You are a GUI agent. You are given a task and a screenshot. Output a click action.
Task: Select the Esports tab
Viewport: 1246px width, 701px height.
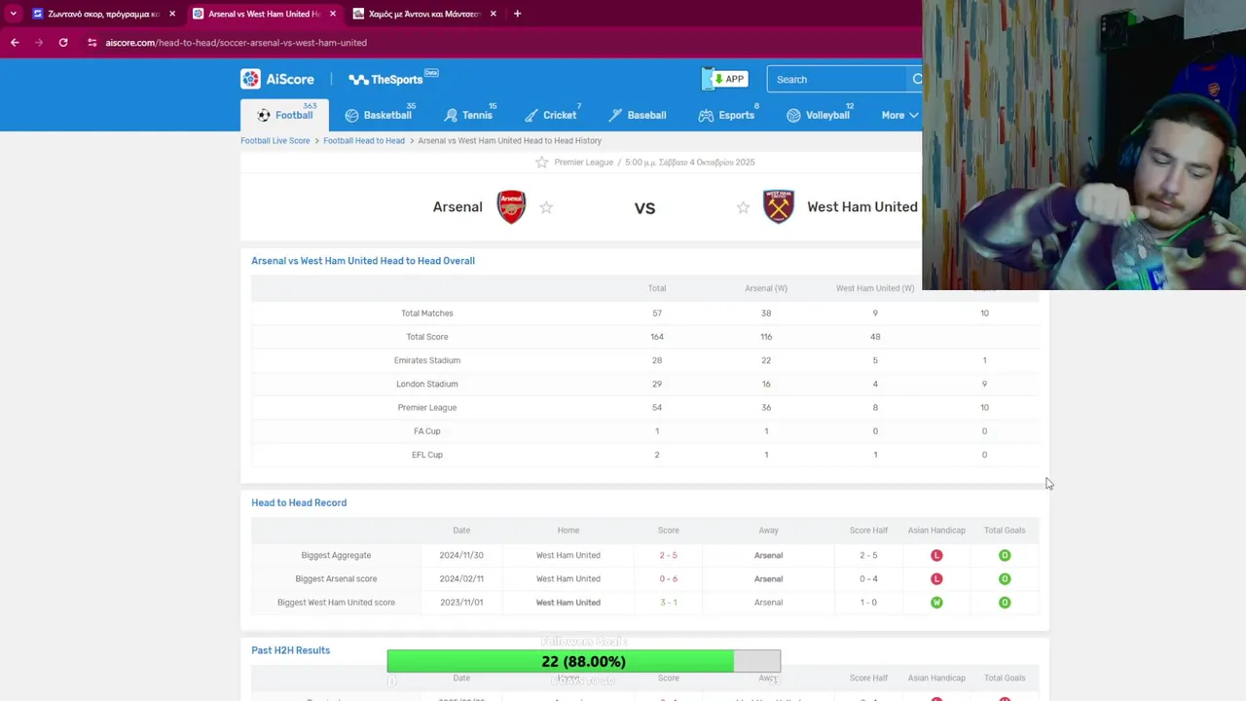click(x=726, y=115)
